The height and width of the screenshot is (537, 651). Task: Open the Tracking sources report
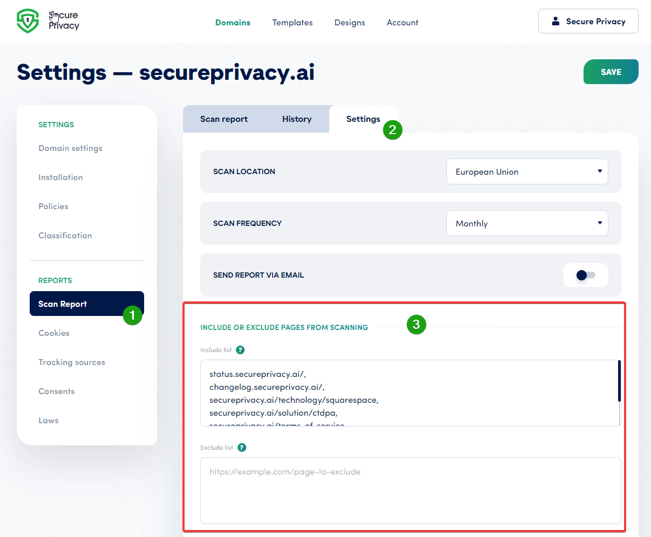tap(72, 362)
